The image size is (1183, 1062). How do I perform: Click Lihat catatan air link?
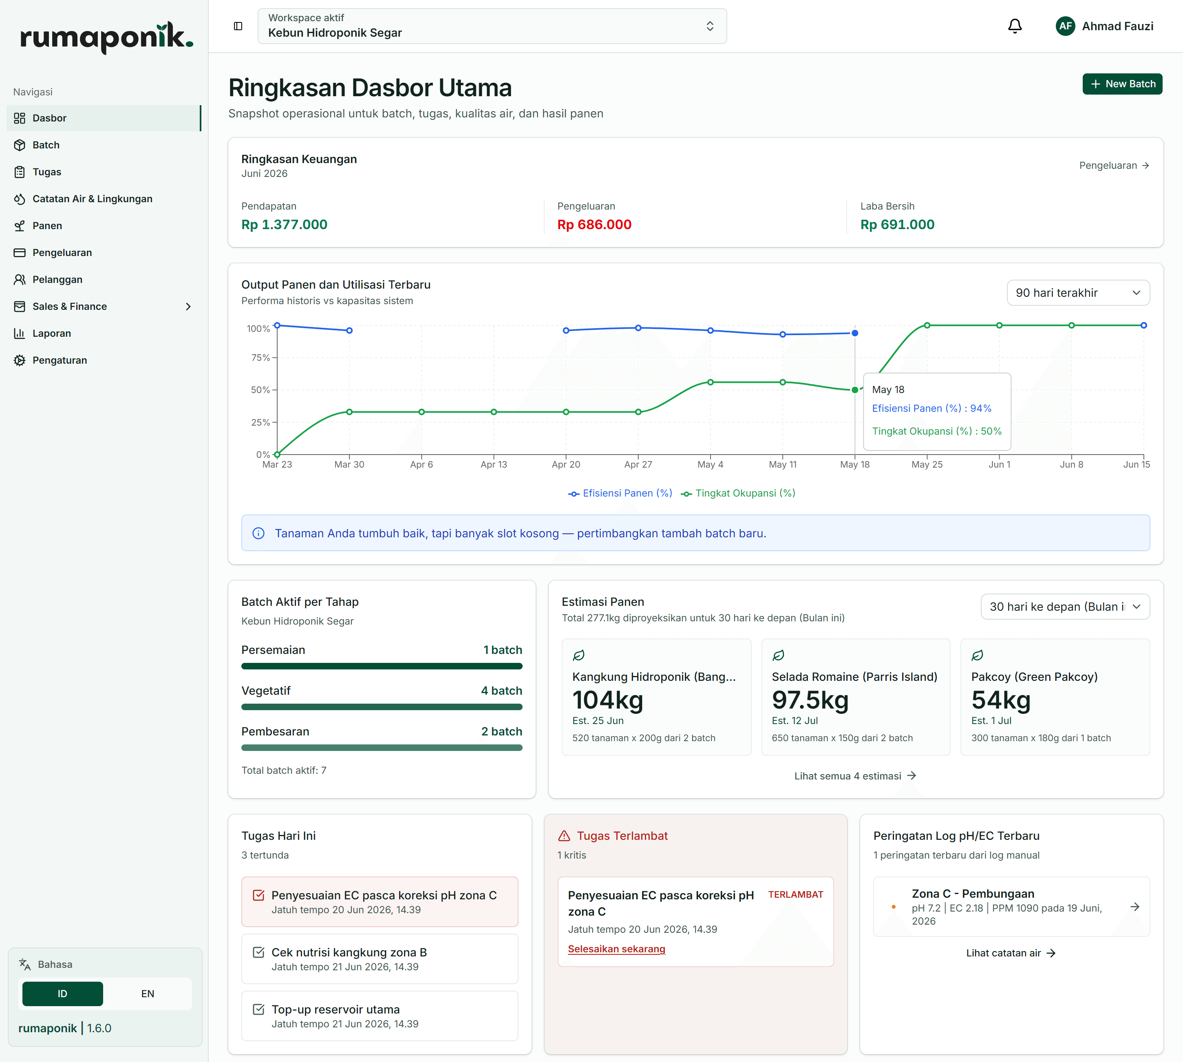[1011, 953]
